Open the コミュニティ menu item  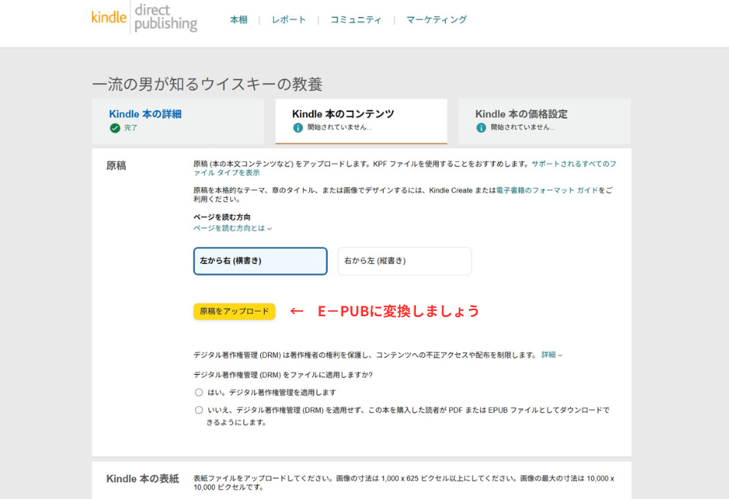355,19
